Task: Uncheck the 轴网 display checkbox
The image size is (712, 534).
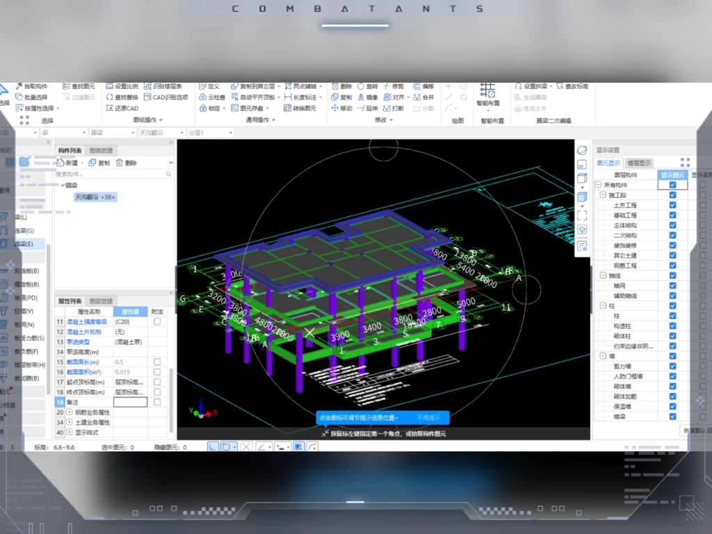Action: pos(672,285)
